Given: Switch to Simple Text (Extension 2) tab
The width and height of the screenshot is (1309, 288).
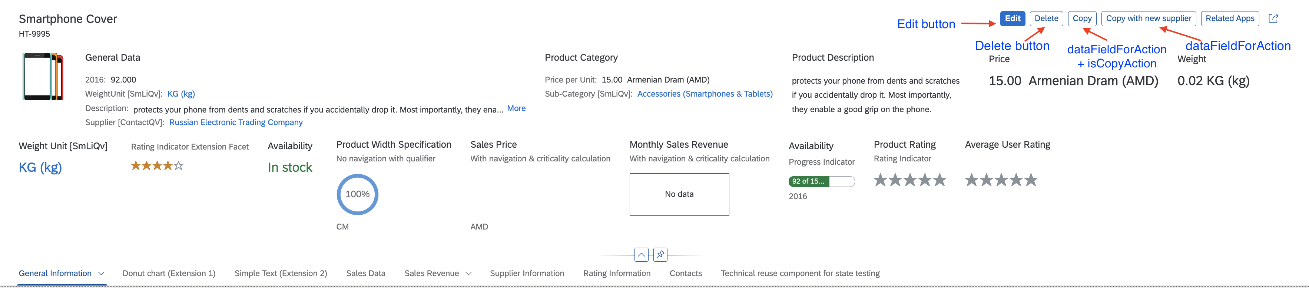Looking at the screenshot, I should [x=281, y=273].
